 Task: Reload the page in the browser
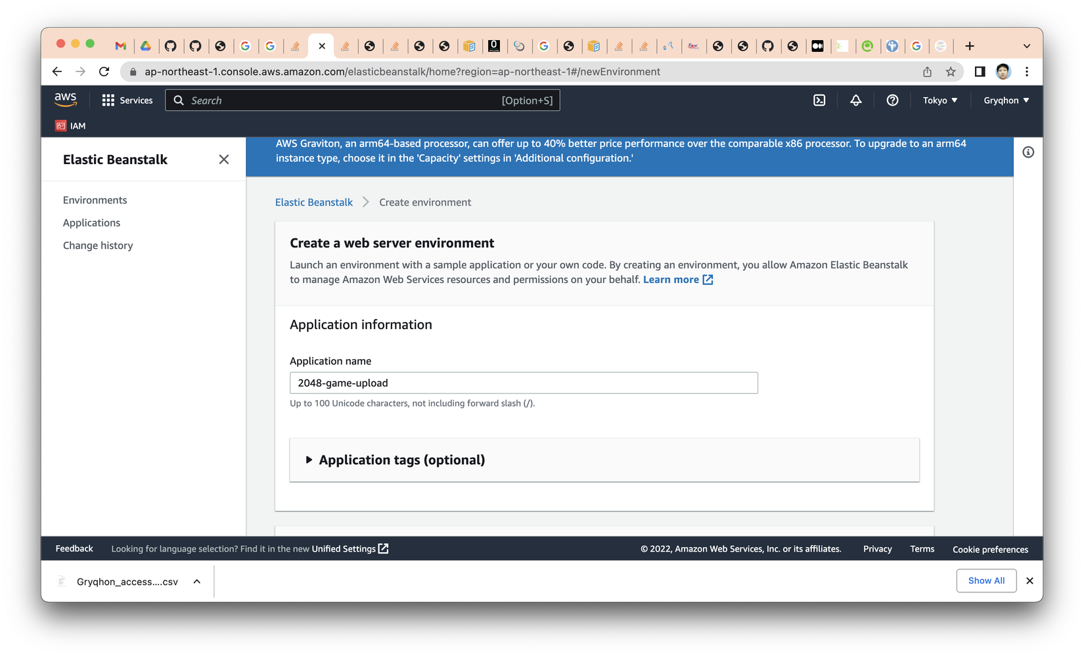point(104,72)
